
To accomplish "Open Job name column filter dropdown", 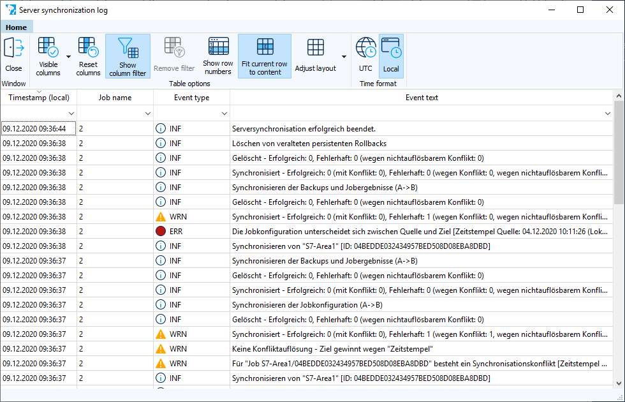I will (x=148, y=114).
